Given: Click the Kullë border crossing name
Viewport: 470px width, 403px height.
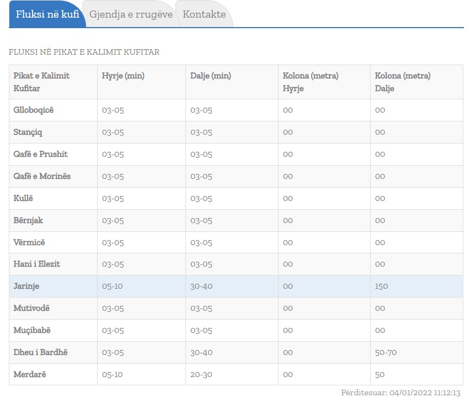Looking at the screenshot, I should click(23, 198).
